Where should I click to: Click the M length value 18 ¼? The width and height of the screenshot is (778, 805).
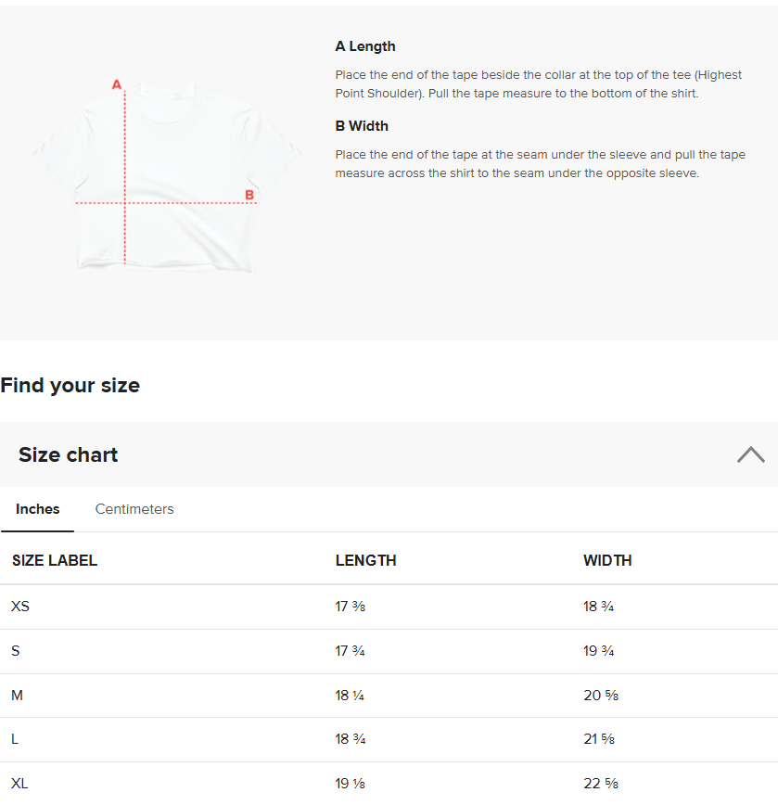tap(350, 696)
